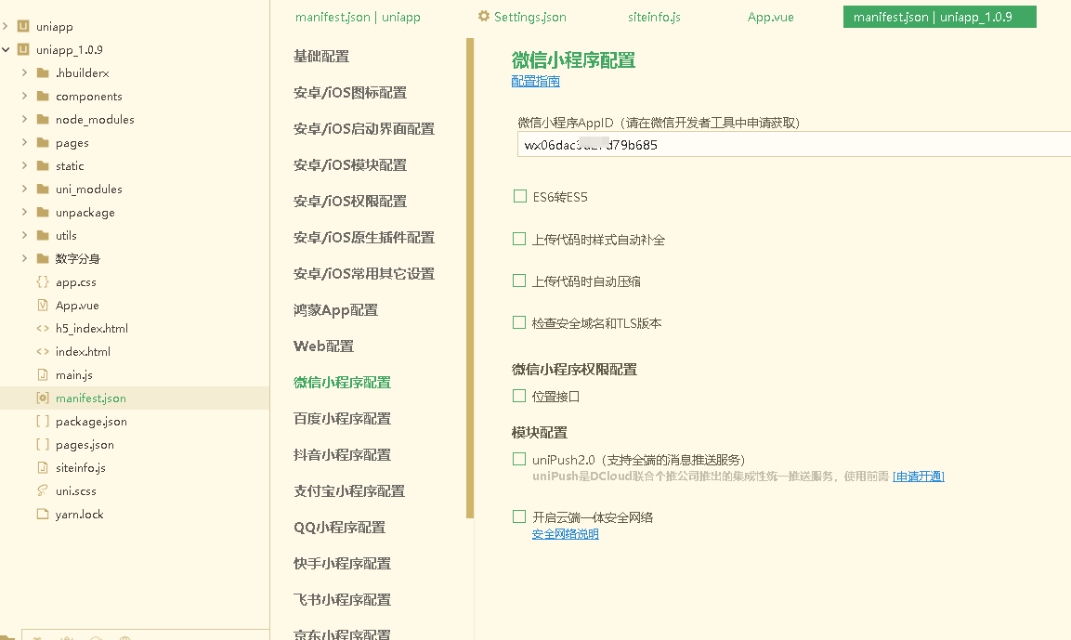1071x640 pixels.
Task: Click the gear icon on Settings.json tab
Action: [483, 17]
